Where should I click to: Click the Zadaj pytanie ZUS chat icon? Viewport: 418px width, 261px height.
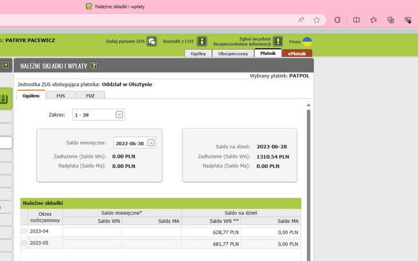coord(152,41)
